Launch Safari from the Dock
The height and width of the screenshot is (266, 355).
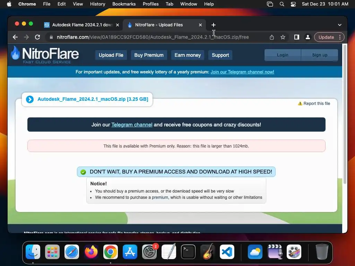72,252
